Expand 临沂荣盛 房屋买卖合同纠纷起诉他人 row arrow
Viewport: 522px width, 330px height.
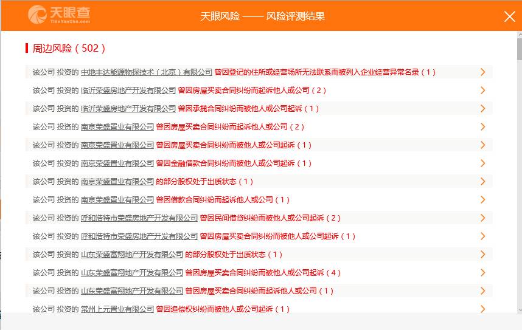click(482, 91)
